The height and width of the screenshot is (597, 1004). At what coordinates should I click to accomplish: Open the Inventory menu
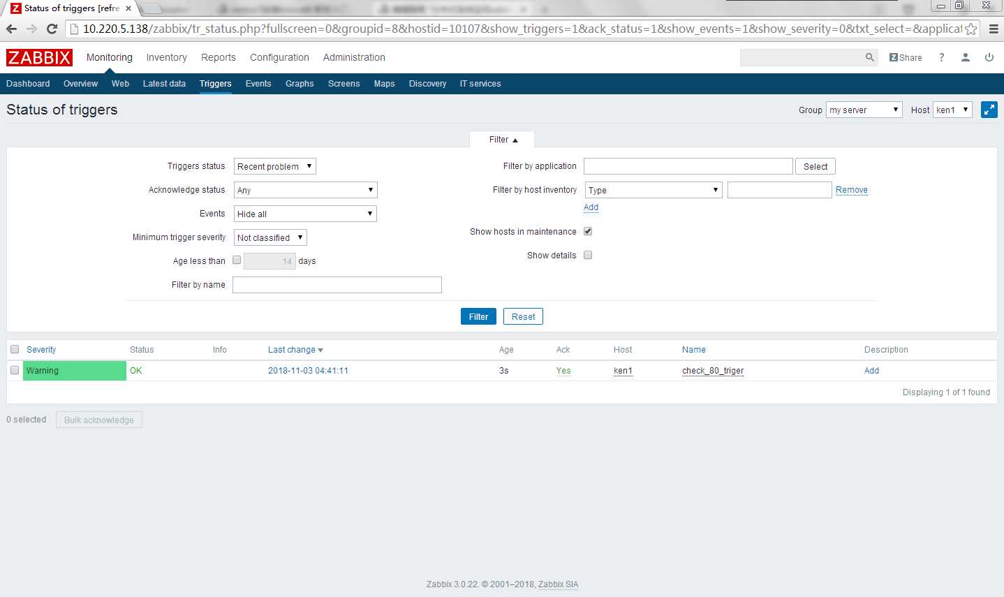pyautogui.click(x=166, y=57)
